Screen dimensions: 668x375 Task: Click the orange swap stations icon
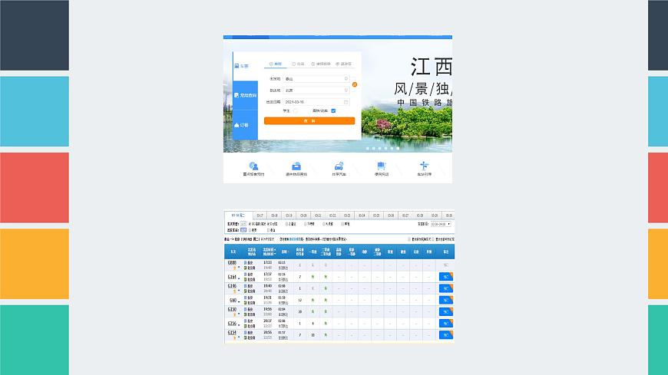(355, 84)
